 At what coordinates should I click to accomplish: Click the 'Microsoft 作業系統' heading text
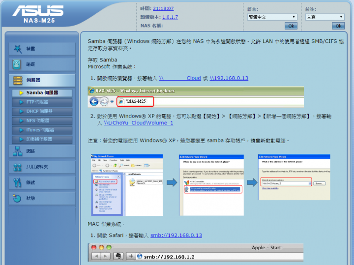[x=112, y=67]
